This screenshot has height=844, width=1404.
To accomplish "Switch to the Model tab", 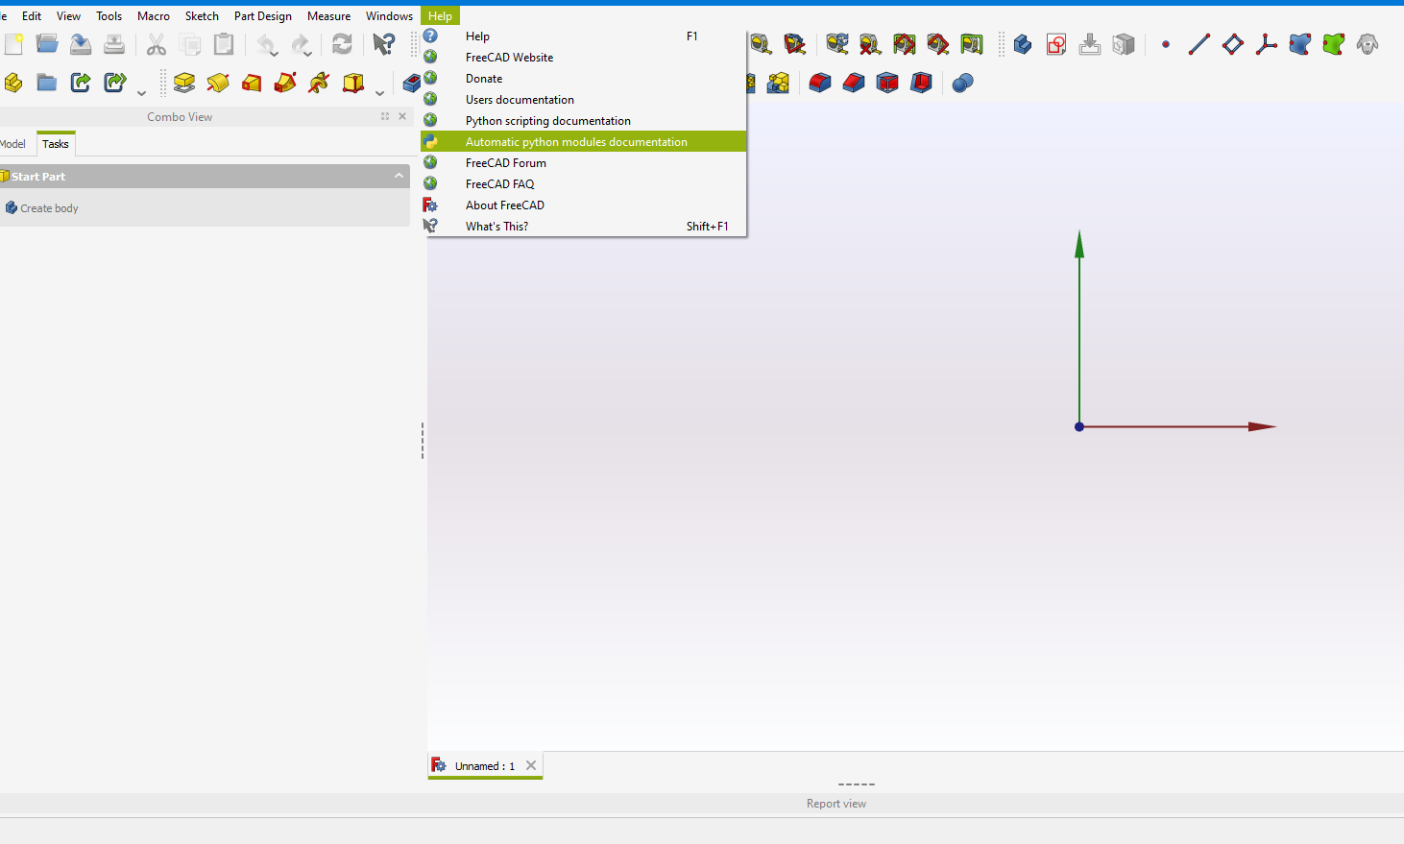I will pyautogui.click(x=13, y=144).
